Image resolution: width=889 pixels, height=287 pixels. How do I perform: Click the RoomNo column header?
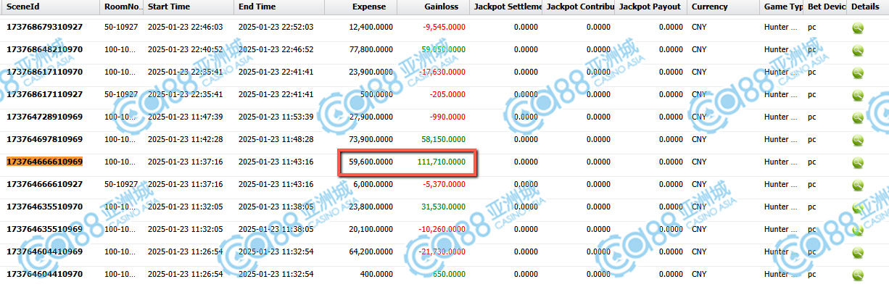coord(122,7)
